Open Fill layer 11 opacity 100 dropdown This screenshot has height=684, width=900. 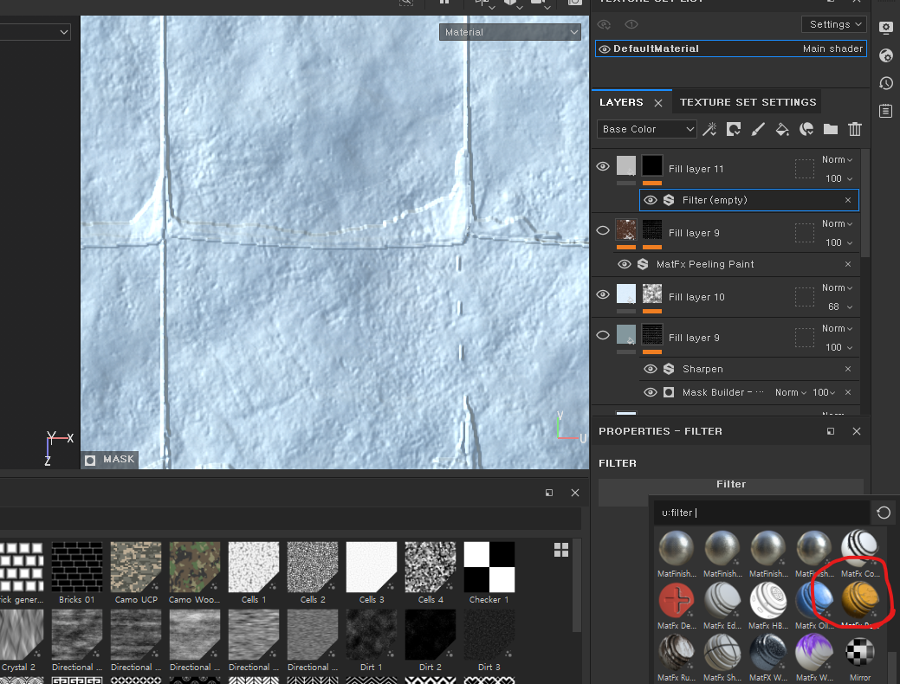838,178
